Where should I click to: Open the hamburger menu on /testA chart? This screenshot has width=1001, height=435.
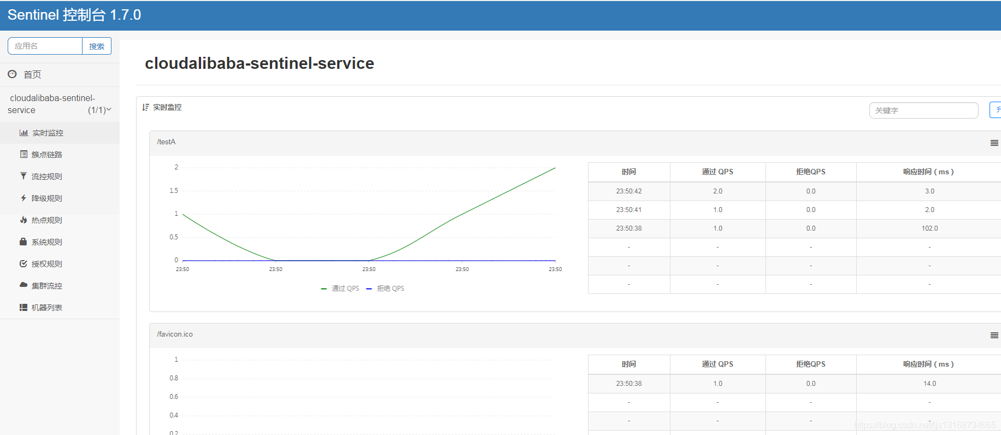tap(994, 143)
